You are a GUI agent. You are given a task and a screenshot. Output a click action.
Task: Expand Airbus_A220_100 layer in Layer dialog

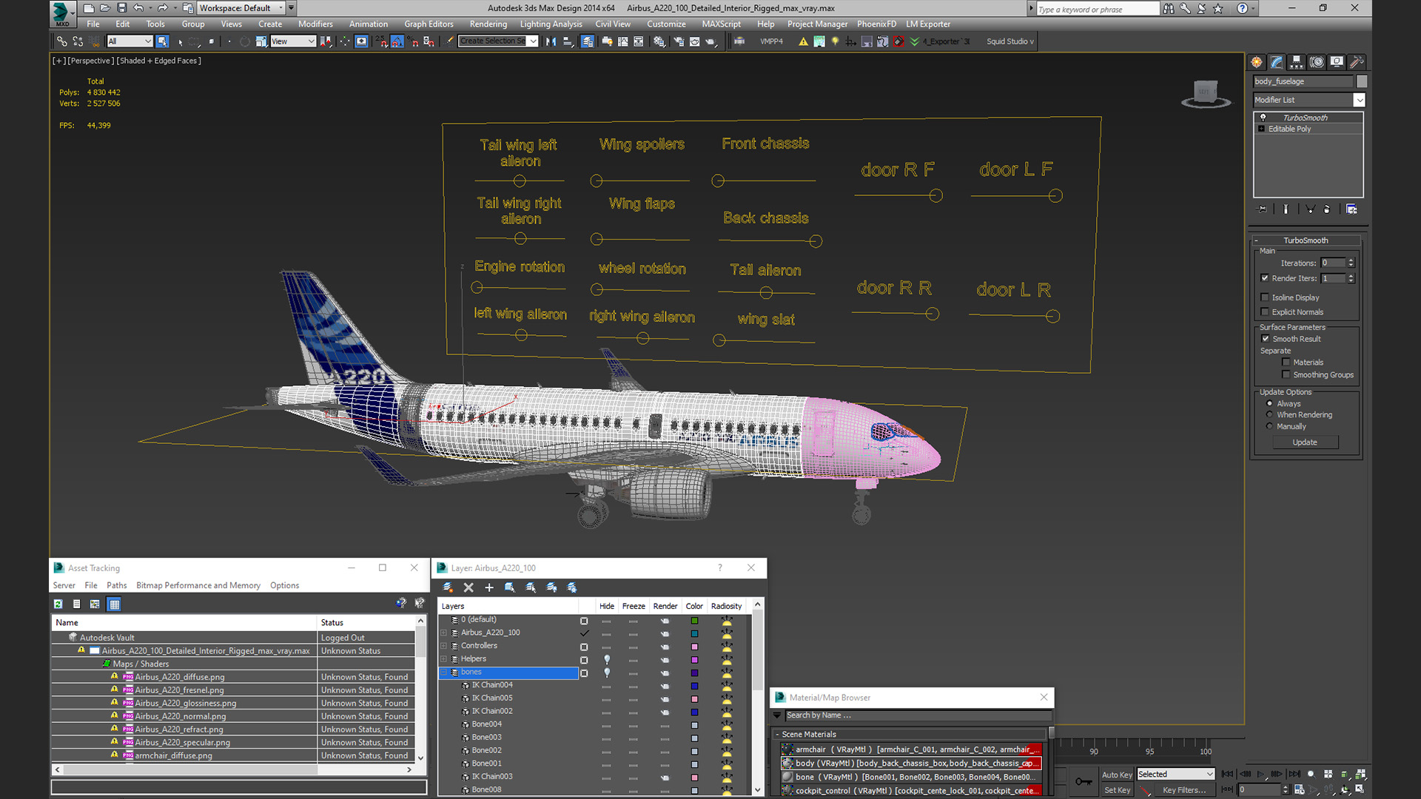(444, 633)
